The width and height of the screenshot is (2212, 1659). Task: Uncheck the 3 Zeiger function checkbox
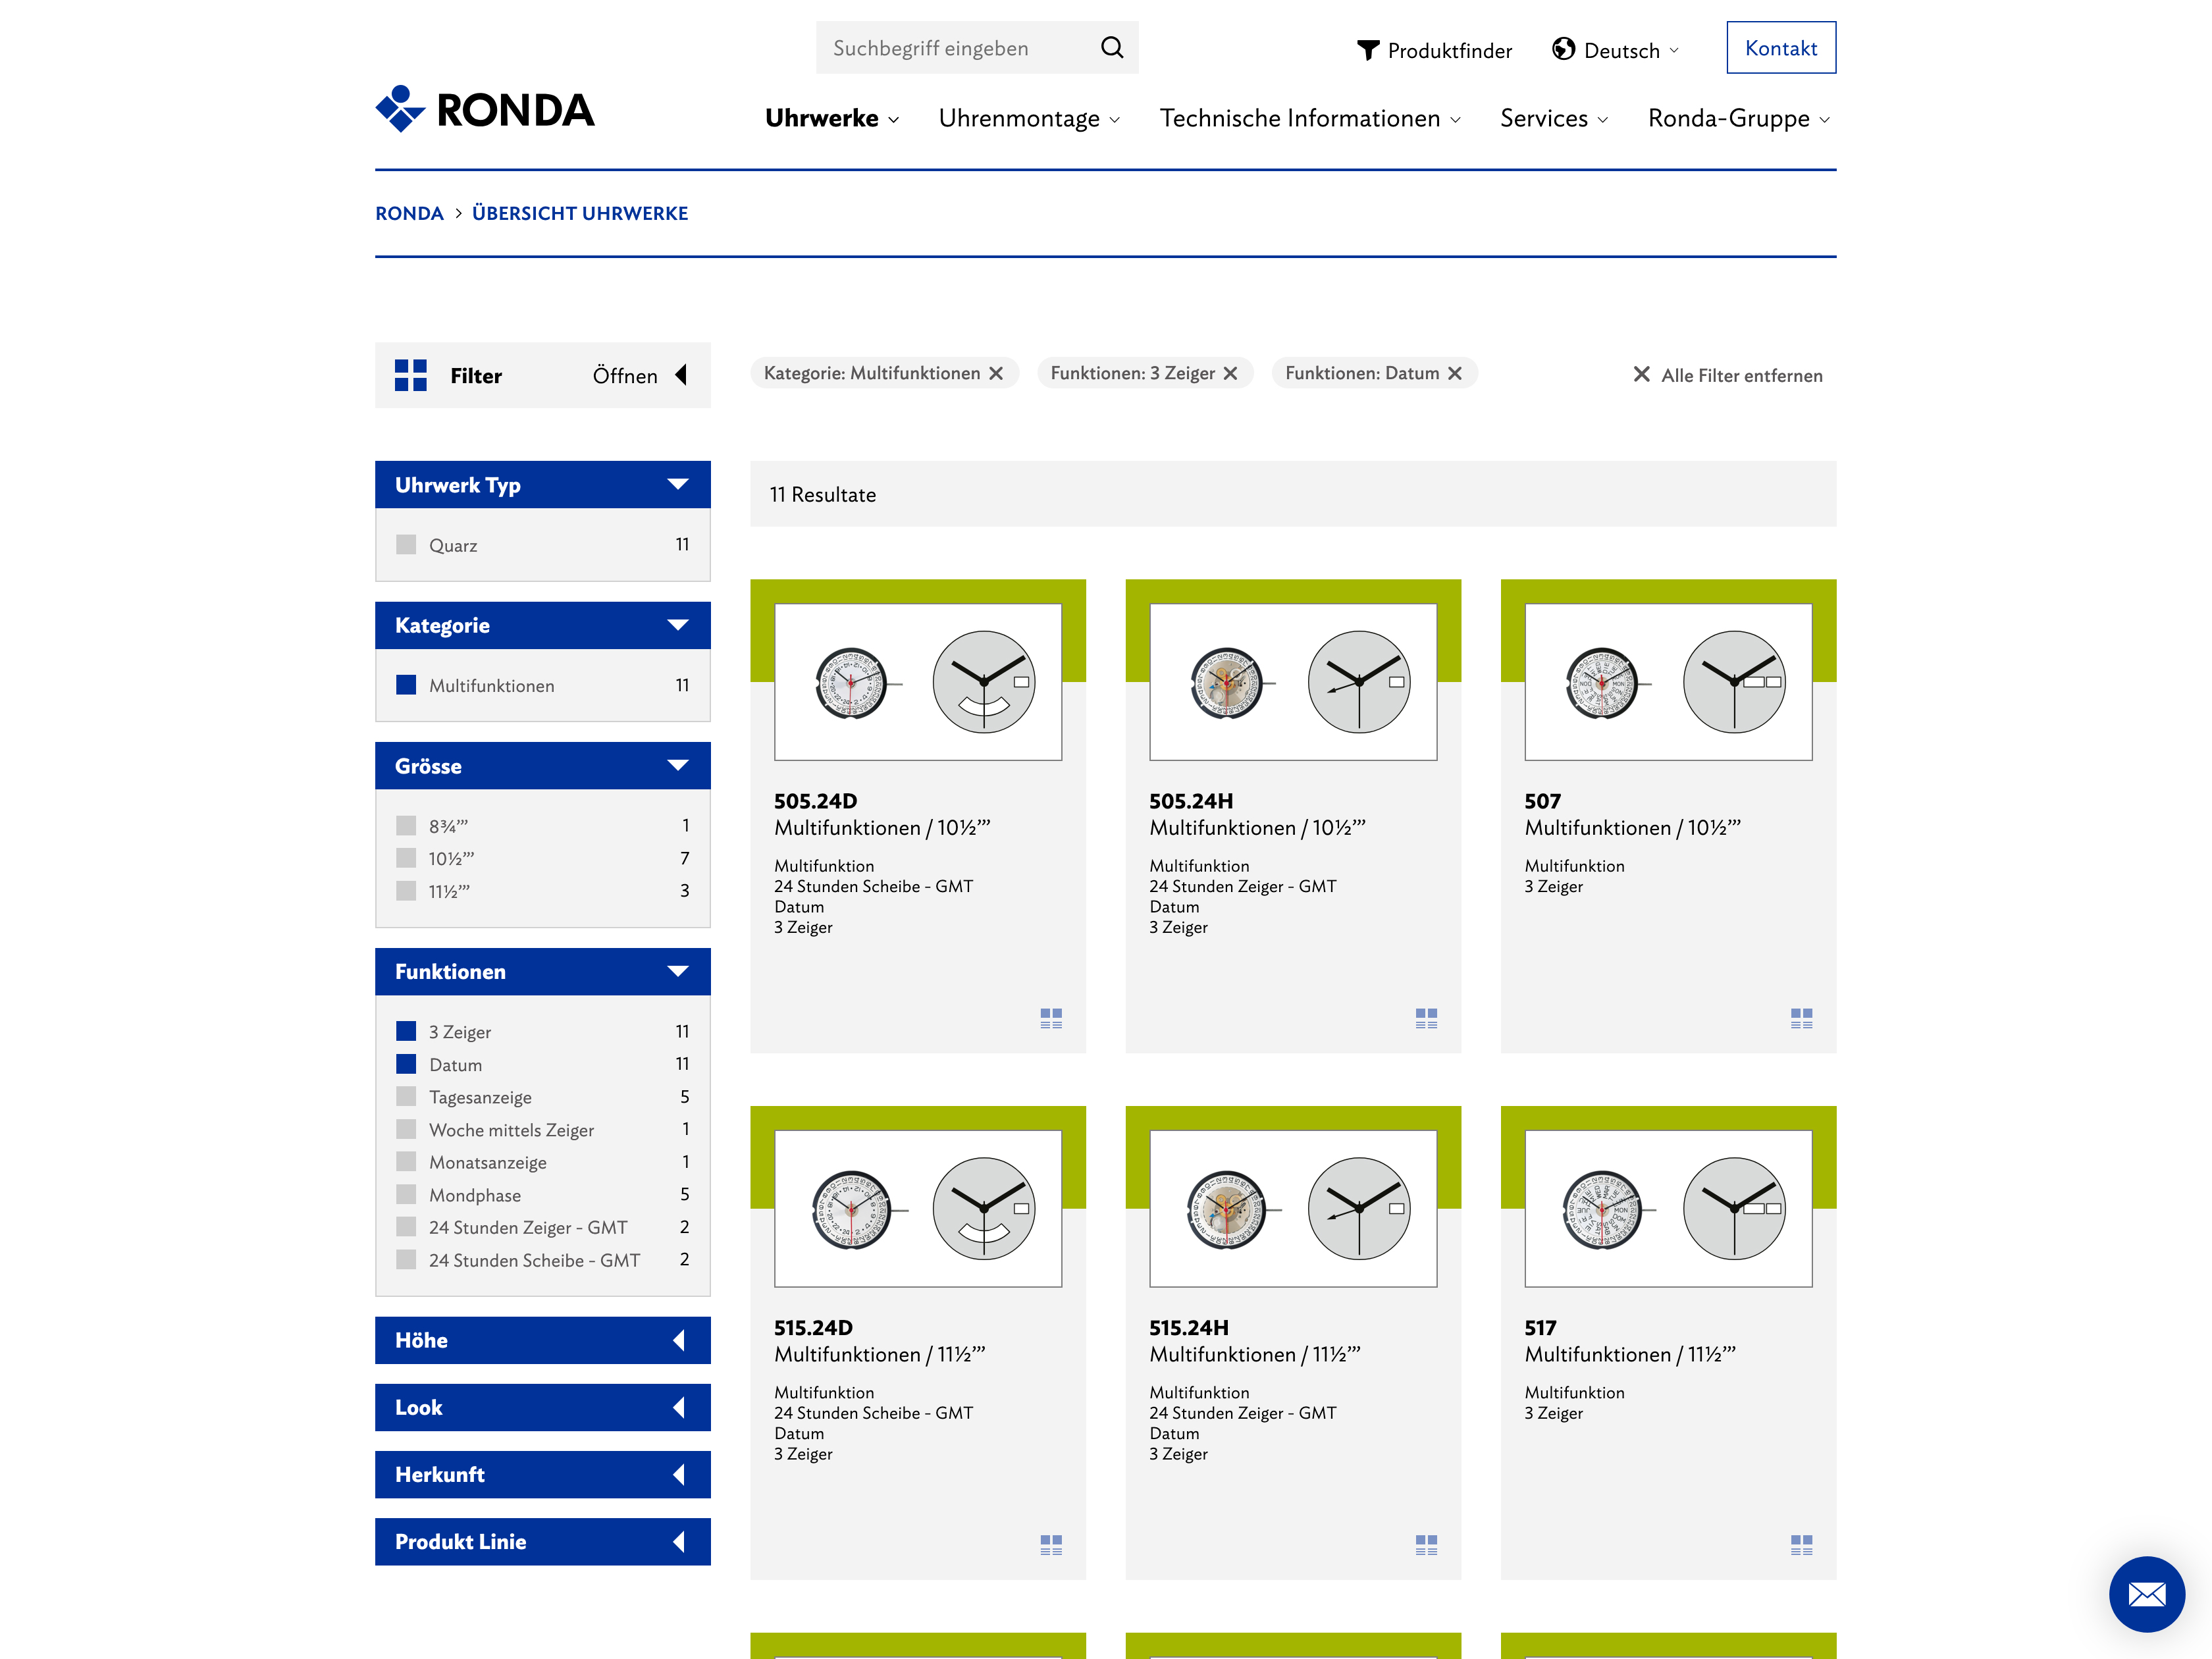coord(406,1031)
